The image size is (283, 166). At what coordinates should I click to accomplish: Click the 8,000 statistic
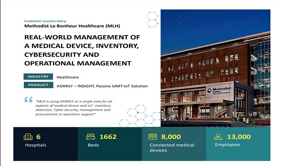[171, 137]
